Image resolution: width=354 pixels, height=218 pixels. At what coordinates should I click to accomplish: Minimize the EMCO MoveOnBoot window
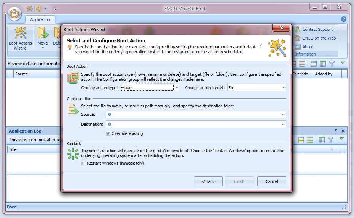coord(315,8)
